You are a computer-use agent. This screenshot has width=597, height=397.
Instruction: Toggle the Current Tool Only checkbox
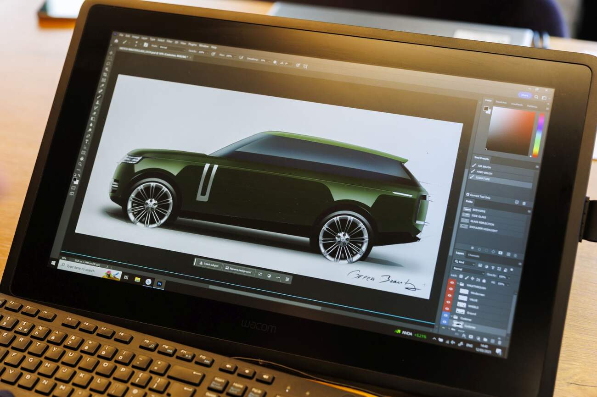coord(468,194)
